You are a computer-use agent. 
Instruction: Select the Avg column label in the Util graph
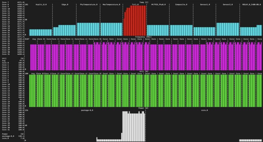tap(33, 73)
